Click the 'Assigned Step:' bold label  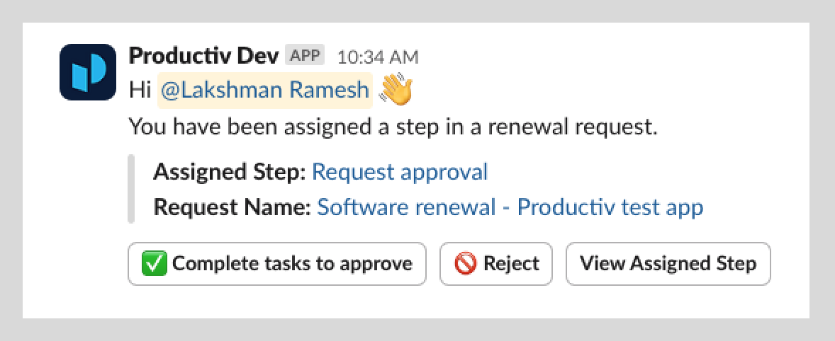230,172
